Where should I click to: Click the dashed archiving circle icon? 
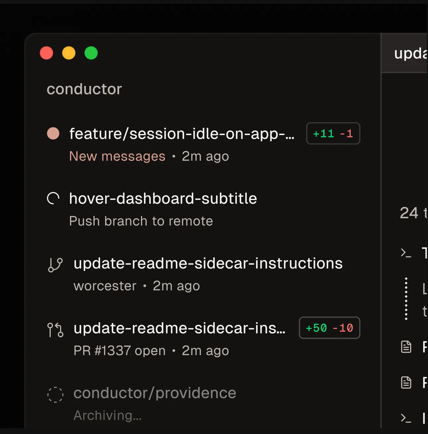[55, 395]
